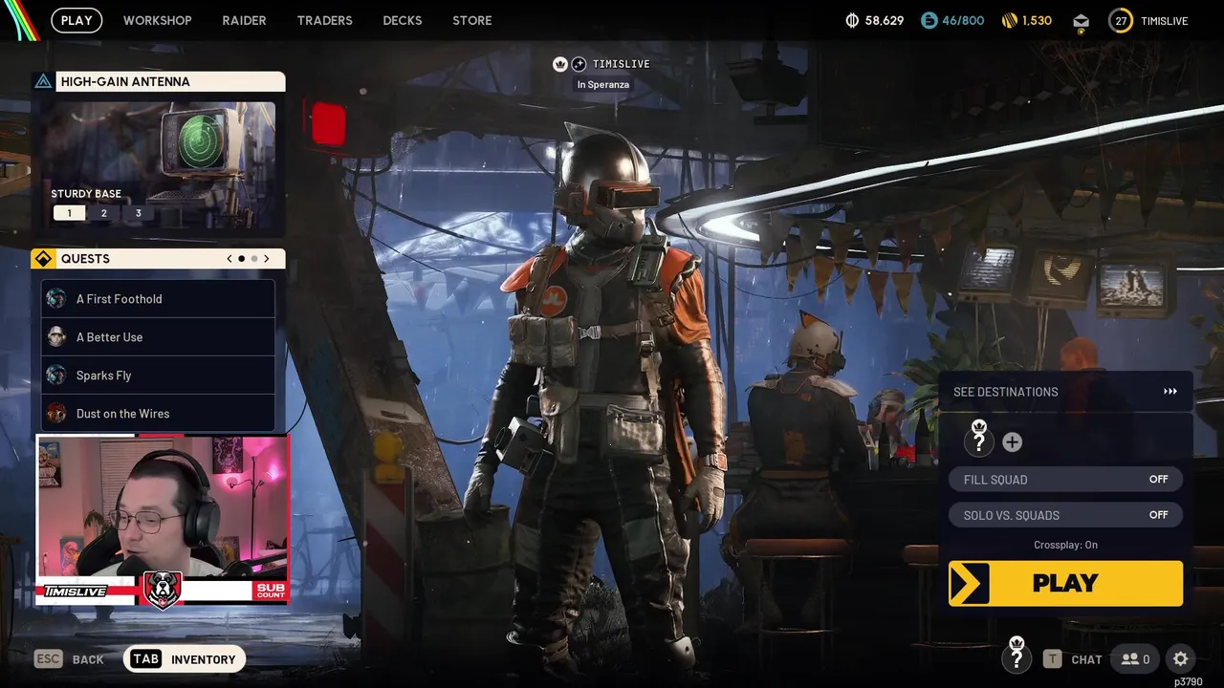Click the gold token icon showing 1.530
Viewport: 1224px width, 688px height.
tap(1009, 20)
